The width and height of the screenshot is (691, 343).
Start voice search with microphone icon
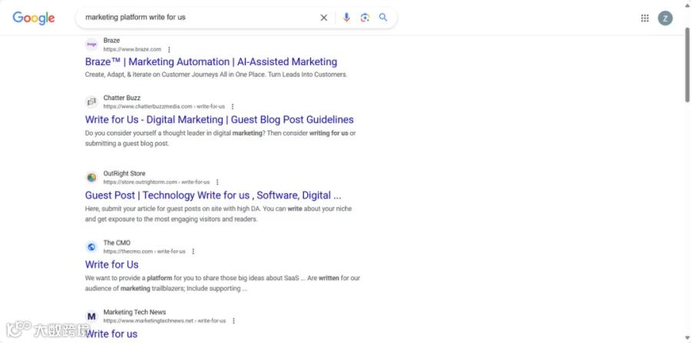coord(346,18)
